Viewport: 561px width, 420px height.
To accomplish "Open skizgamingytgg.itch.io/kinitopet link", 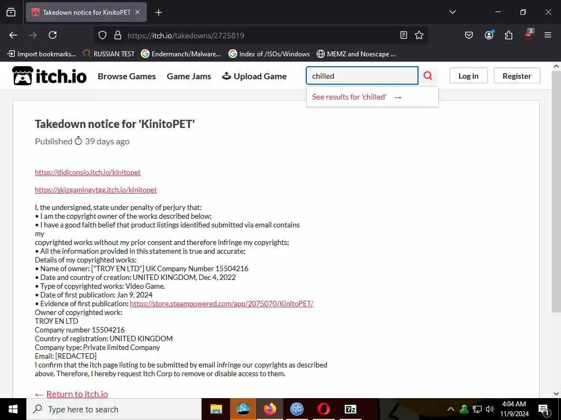I will click(x=96, y=190).
